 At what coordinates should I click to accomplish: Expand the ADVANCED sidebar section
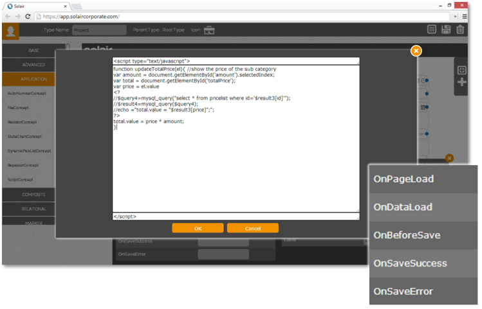(28, 65)
